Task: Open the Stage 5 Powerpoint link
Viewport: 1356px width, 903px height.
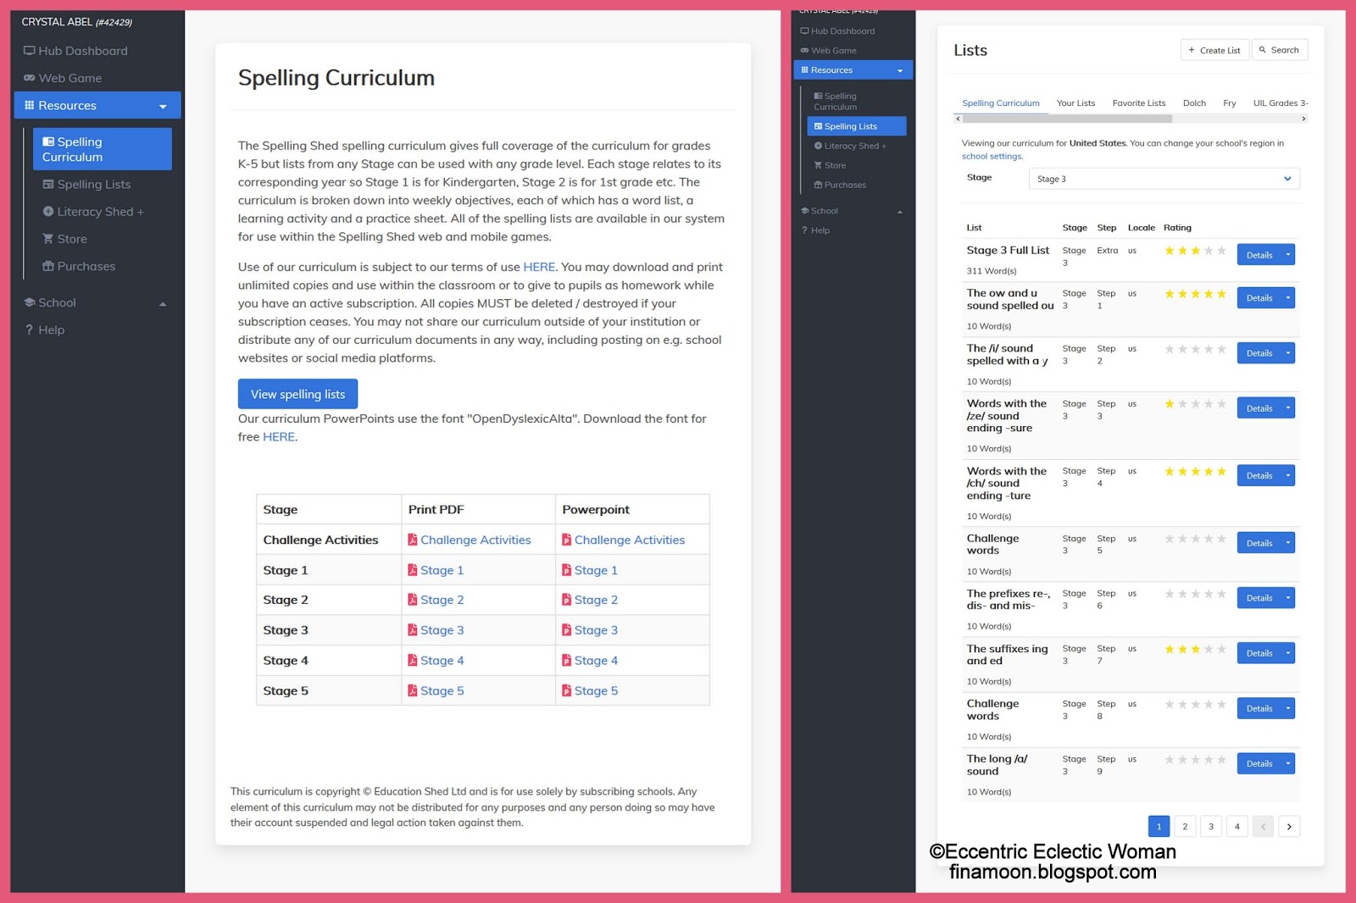Action: [x=596, y=691]
